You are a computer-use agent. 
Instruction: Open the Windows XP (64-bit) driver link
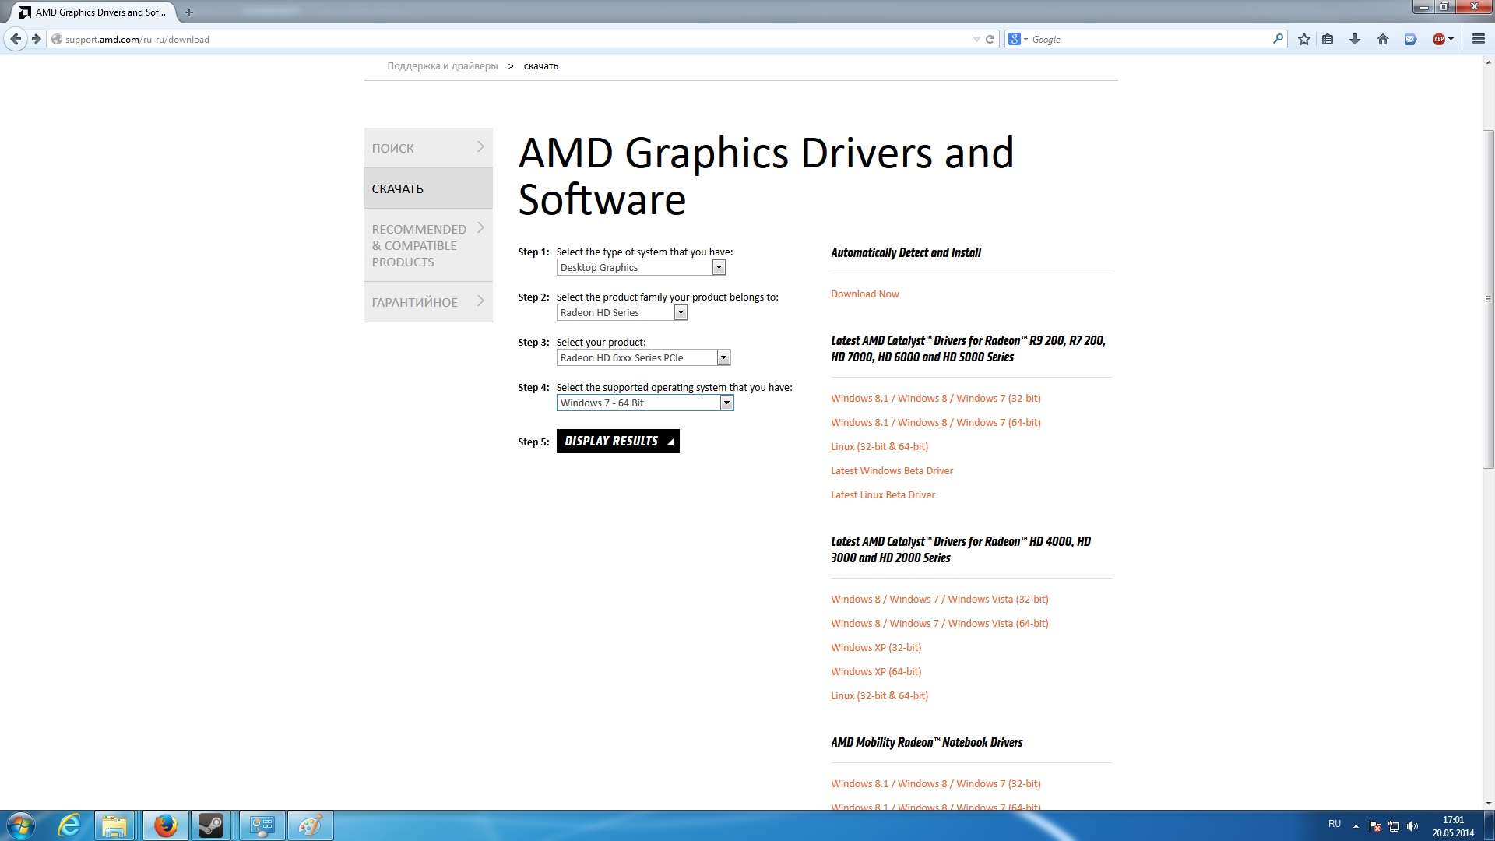point(876,672)
